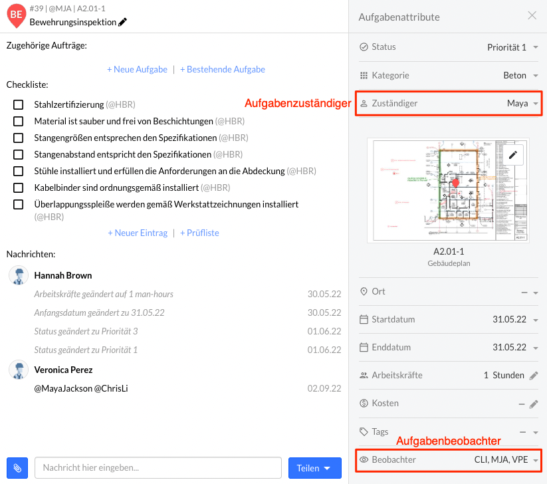
Task: Edit Arbeitskräfte with the pencil icon
Action: pyautogui.click(x=534, y=376)
